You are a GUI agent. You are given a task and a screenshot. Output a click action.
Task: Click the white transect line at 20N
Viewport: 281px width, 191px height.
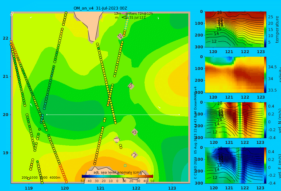click(113, 115)
